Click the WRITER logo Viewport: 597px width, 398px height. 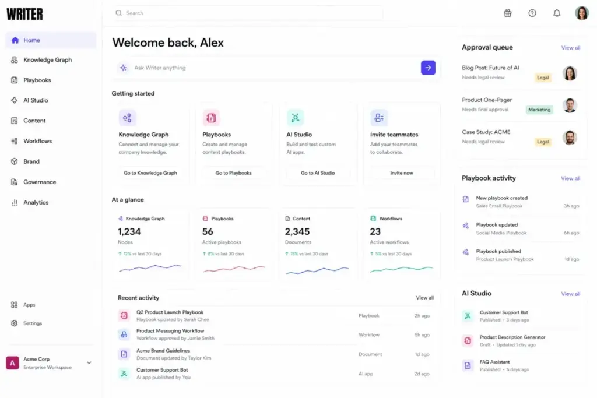pyautogui.click(x=24, y=15)
